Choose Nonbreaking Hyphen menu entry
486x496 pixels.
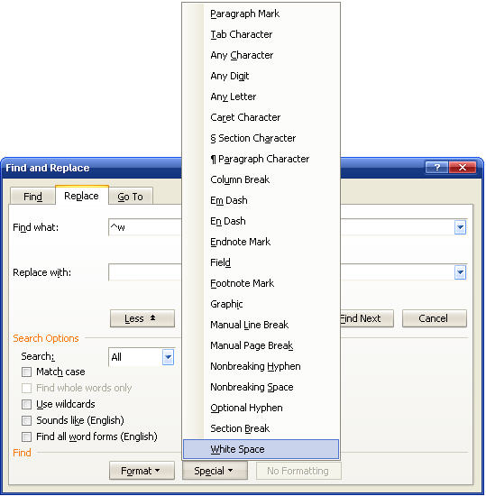(261, 366)
